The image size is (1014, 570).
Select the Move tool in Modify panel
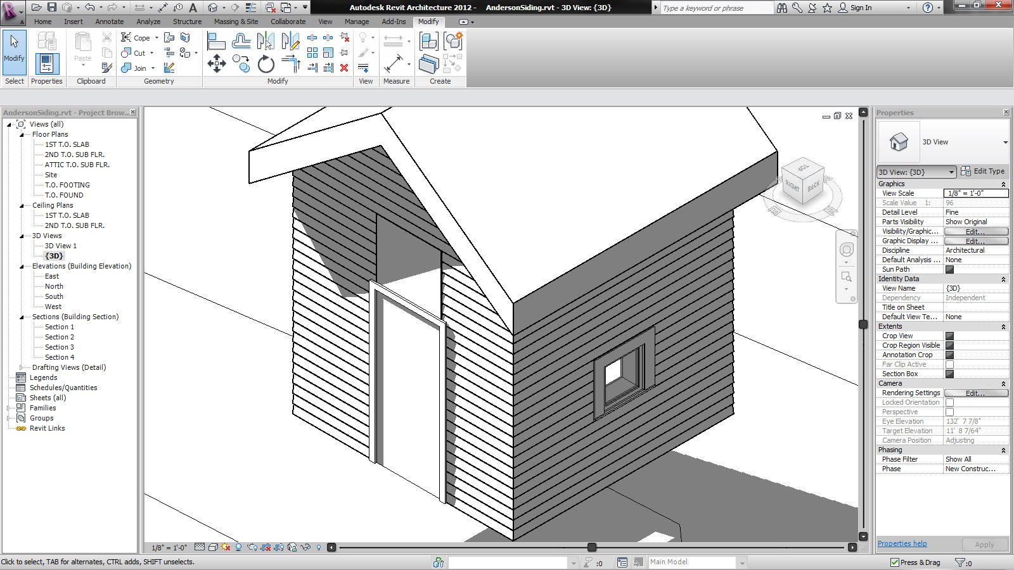[x=217, y=63]
